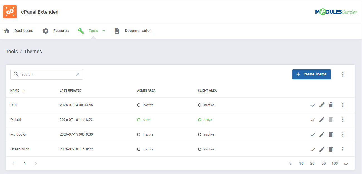The height and width of the screenshot is (174, 362).
Task: Sort by the Last Updated column header
Action: pos(70,90)
